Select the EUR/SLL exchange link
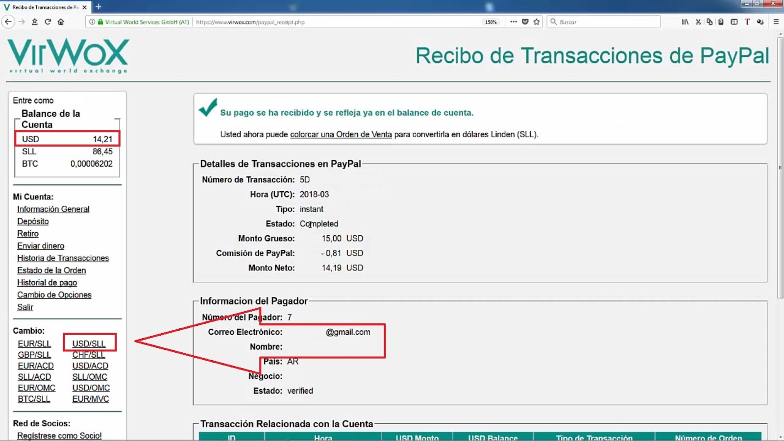The image size is (784, 441). [34, 344]
